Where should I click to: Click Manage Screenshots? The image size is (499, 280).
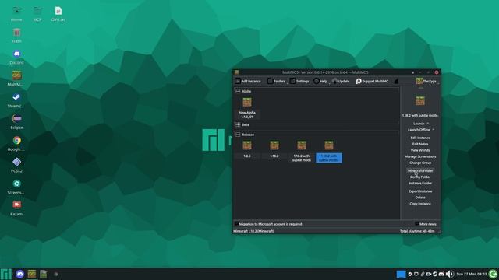click(420, 156)
